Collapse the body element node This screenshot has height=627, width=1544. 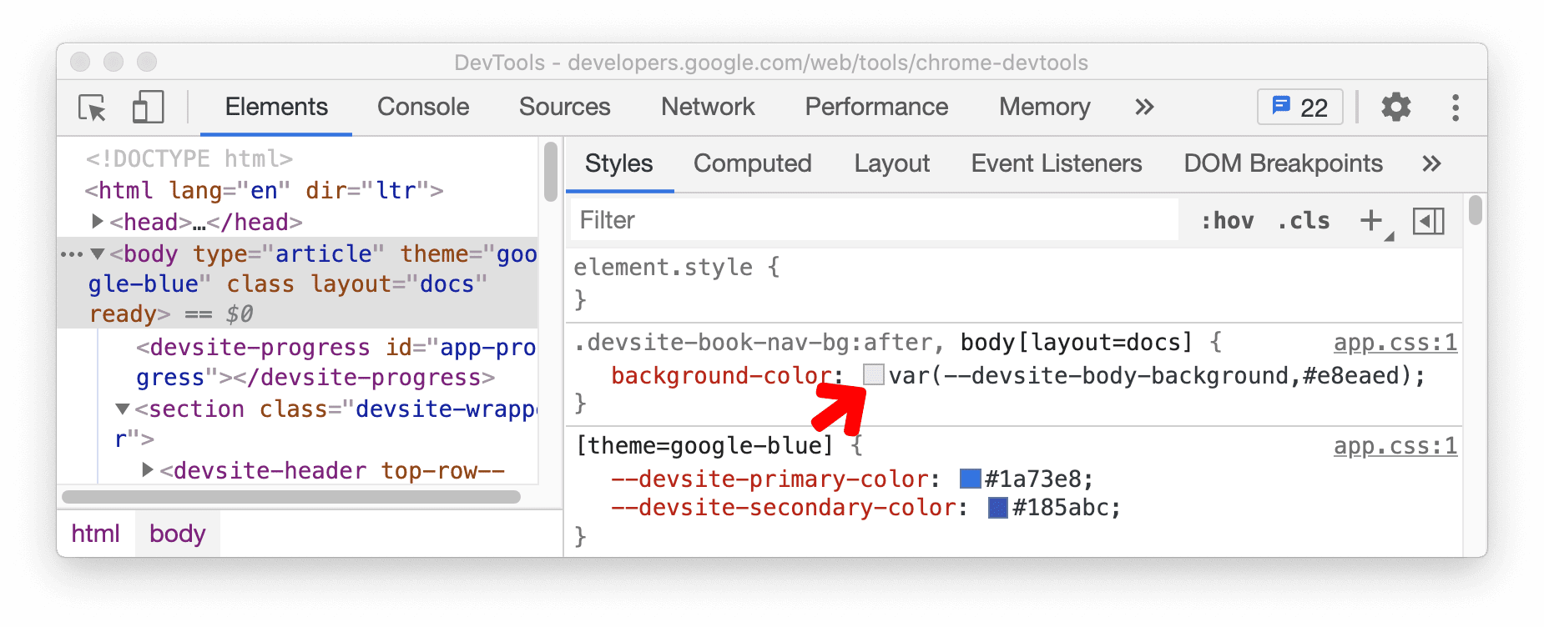coord(98,253)
